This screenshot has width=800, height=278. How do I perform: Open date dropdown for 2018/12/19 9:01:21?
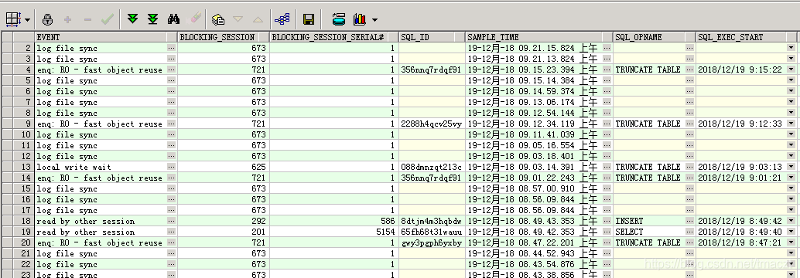791,178
